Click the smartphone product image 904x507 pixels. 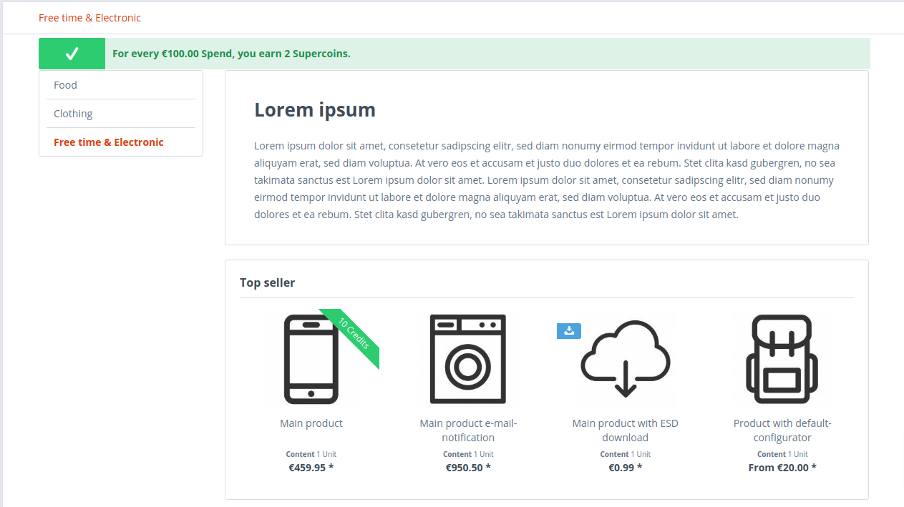coord(311,359)
